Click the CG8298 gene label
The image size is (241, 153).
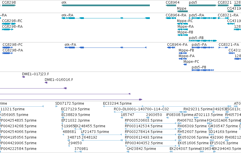pyautogui.click(x=9, y=3)
